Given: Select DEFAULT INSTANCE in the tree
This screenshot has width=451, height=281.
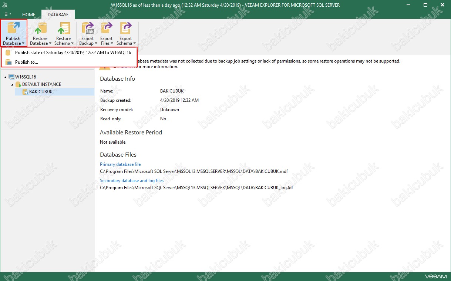Looking at the screenshot, I should coord(41,84).
